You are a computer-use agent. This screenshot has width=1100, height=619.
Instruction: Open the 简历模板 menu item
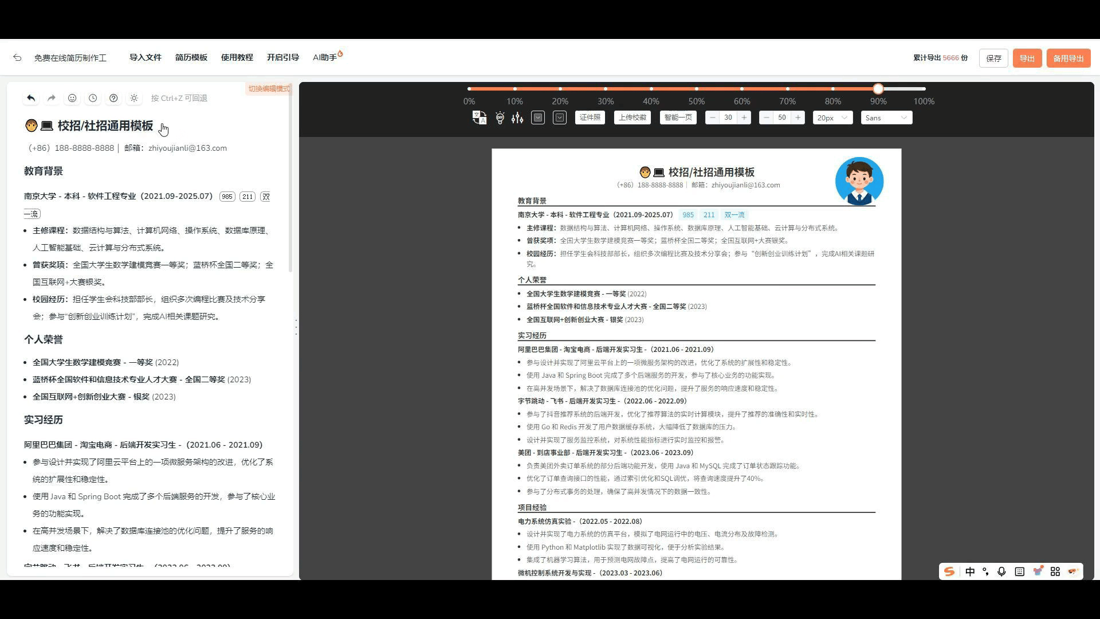coord(191,58)
